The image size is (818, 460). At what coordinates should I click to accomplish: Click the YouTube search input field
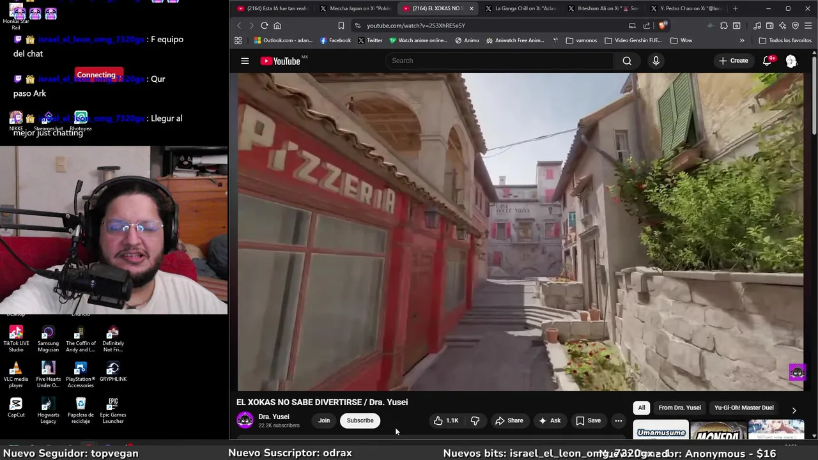point(498,61)
